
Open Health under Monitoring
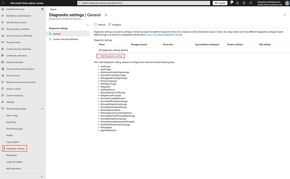coord(9,136)
